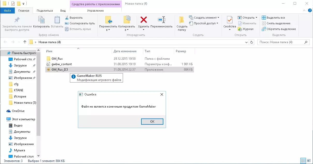This screenshot has width=313, height=164.
Task: Click the Средства работы с приложениями tab header
Action: (x=96, y=4)
